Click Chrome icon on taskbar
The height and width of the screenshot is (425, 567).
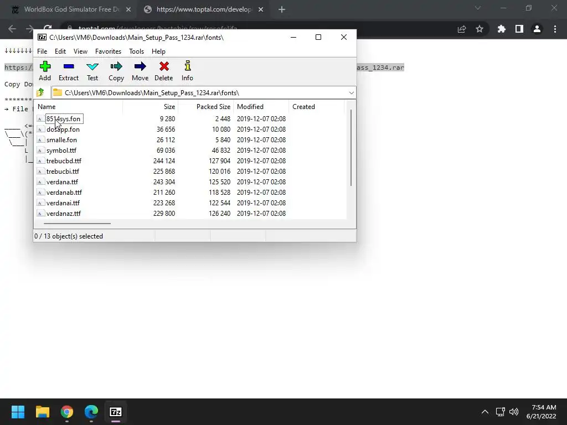pyautogui.click(x=67, y=412)
